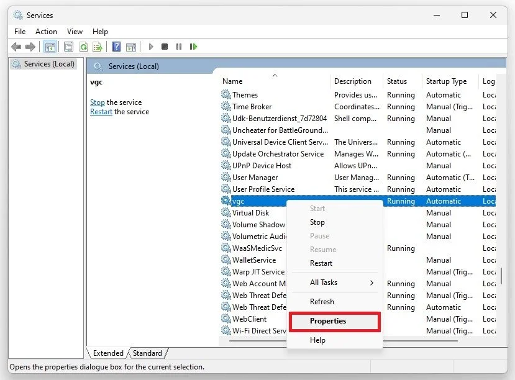Click the horizontal scrollbar under the list
Viewport: 515px width, 380px height.
[343, 341]
